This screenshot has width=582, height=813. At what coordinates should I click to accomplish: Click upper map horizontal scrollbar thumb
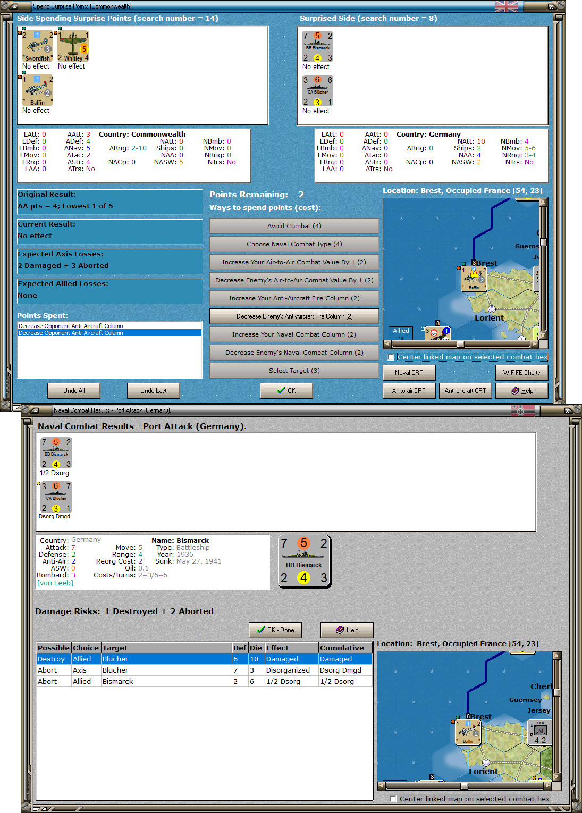pyautogui.click(x=460, y=344)
